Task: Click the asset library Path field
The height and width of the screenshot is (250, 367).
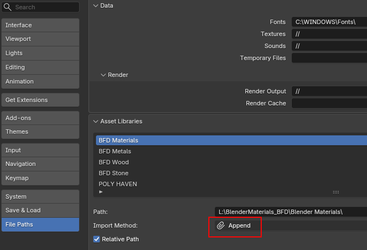Action: 291,212
